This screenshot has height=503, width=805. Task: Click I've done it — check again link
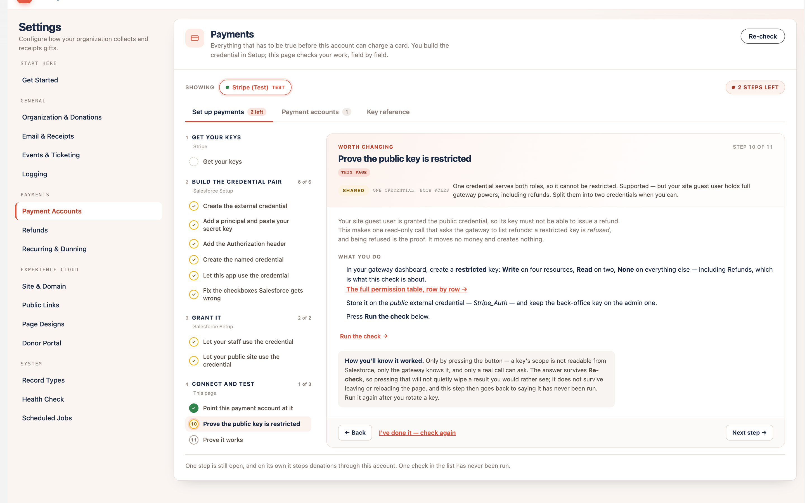[417, 433]
